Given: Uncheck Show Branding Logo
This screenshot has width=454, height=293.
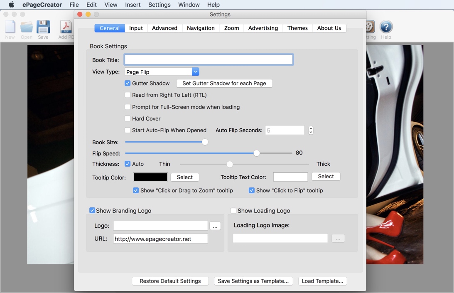Looking at the screenshot, I should [92, 210].
